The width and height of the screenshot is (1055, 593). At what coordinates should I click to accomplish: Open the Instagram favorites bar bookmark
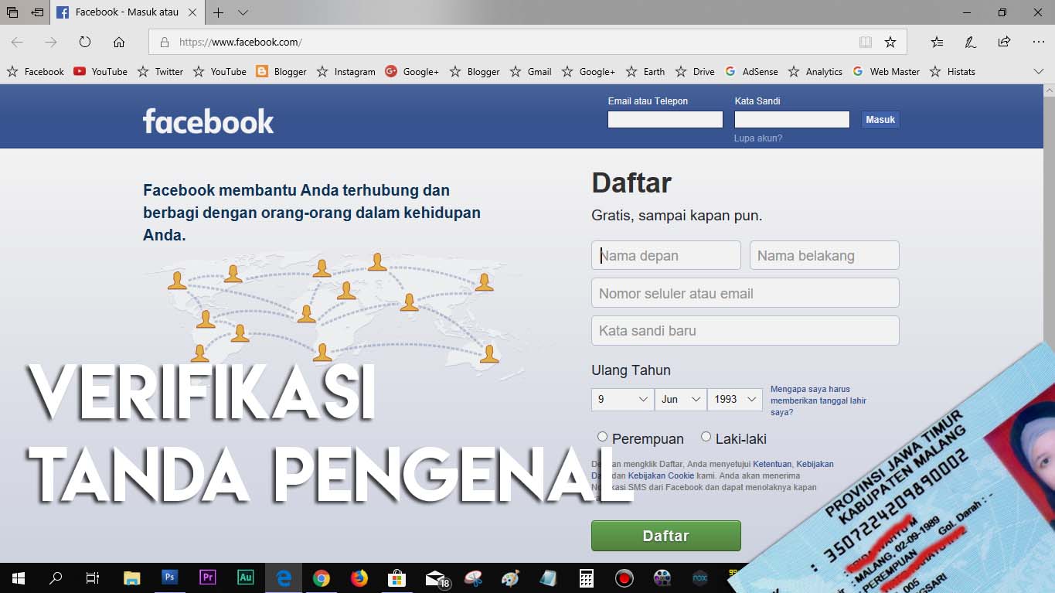(345, 71)
